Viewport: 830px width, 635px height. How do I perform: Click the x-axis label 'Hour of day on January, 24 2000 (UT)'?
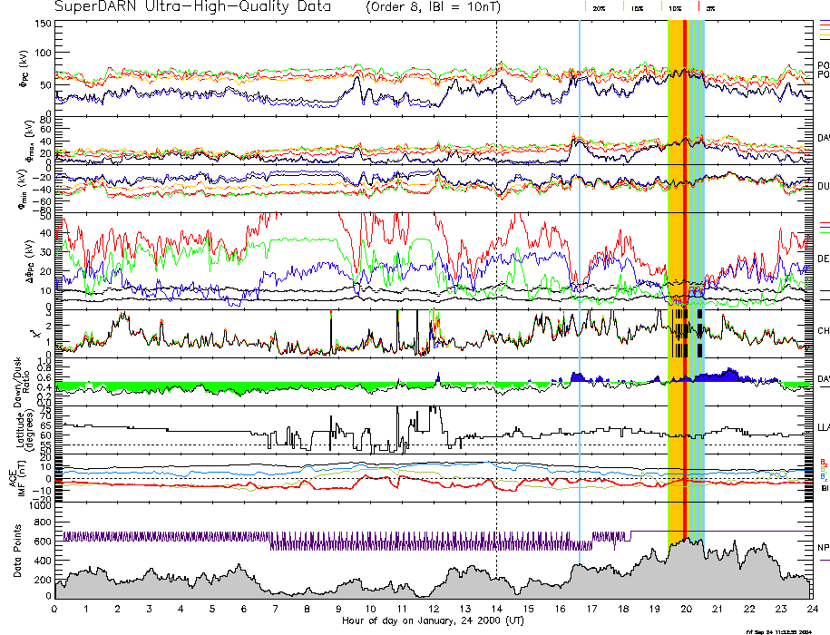point(433,620)
